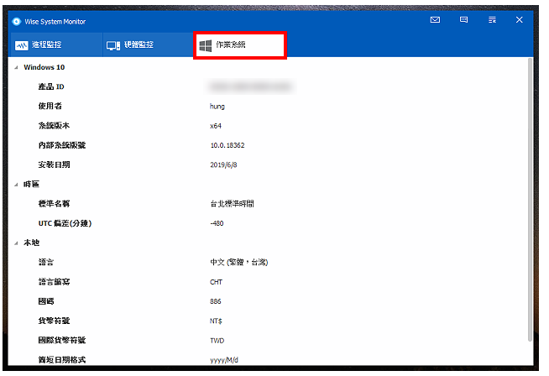This screenshot has width=549, height=376.
Task: Click the 886 country code value
Action: (216, 301)
